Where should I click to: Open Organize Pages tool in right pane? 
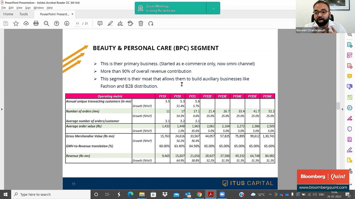[349, 55]
